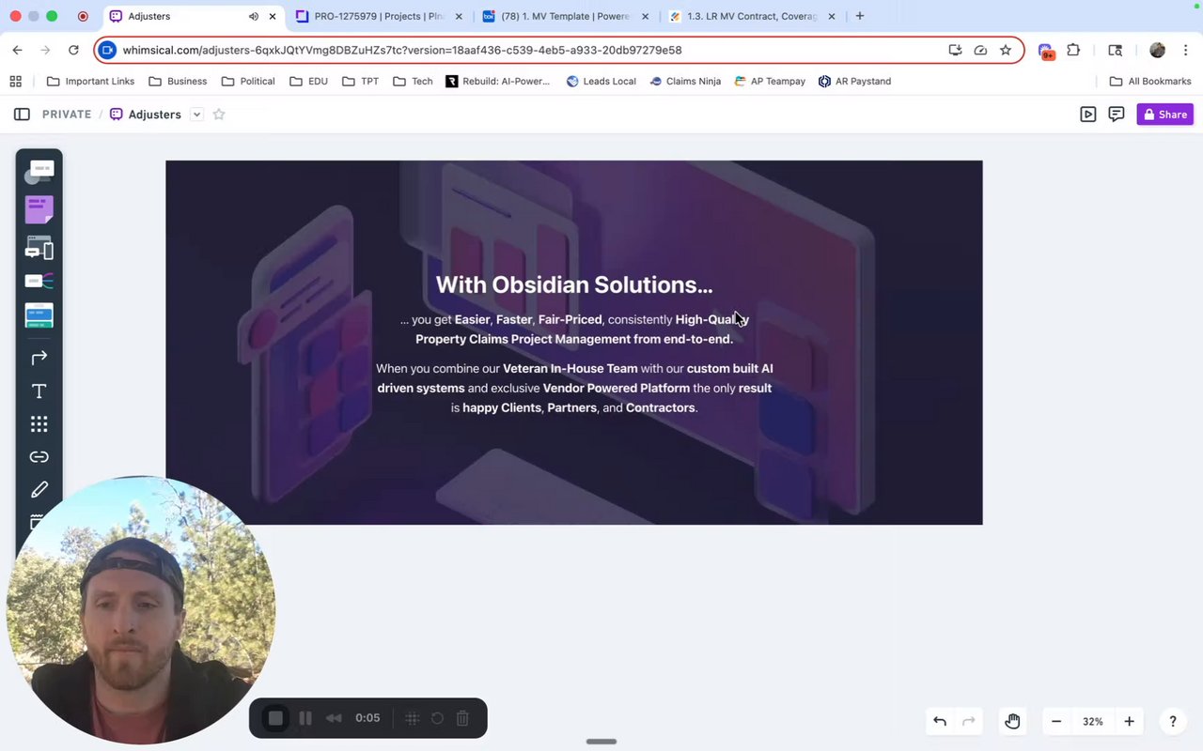The width and height of the screenshot is (1203, 751).
Task: Click the bottom panel drag handle
Action: pyautogui.click(x=601, y=742)
